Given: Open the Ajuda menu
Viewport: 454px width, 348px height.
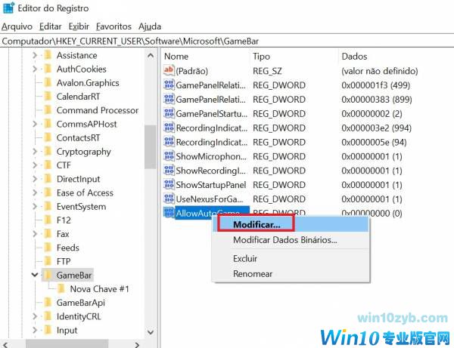Looking at the screenshot, I should pyautogui.click(x=150, y=26).
